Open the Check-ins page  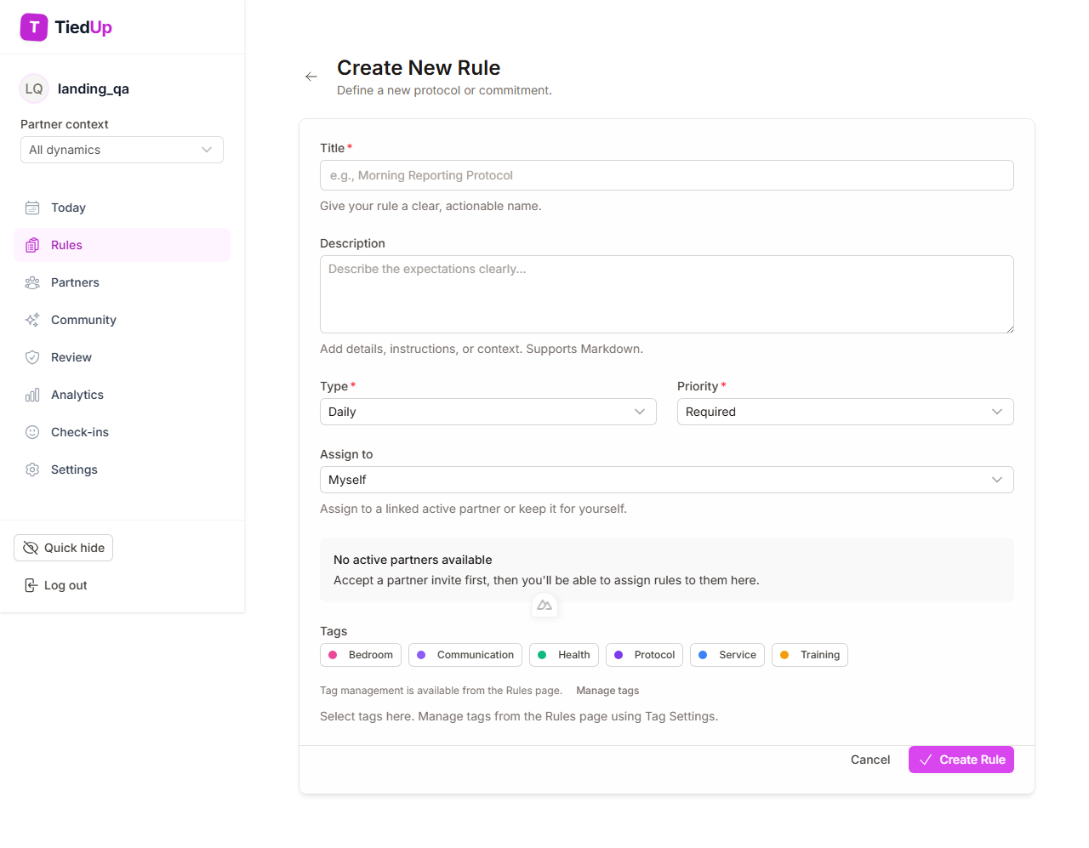[x=80, y=432]
